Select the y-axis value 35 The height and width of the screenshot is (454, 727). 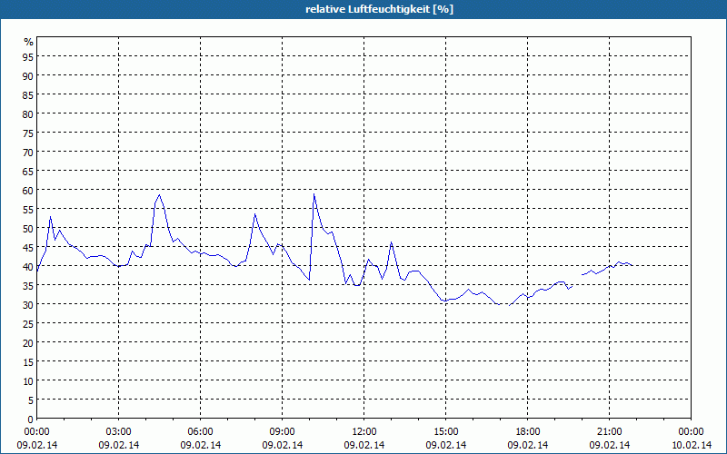click(28, 285)
